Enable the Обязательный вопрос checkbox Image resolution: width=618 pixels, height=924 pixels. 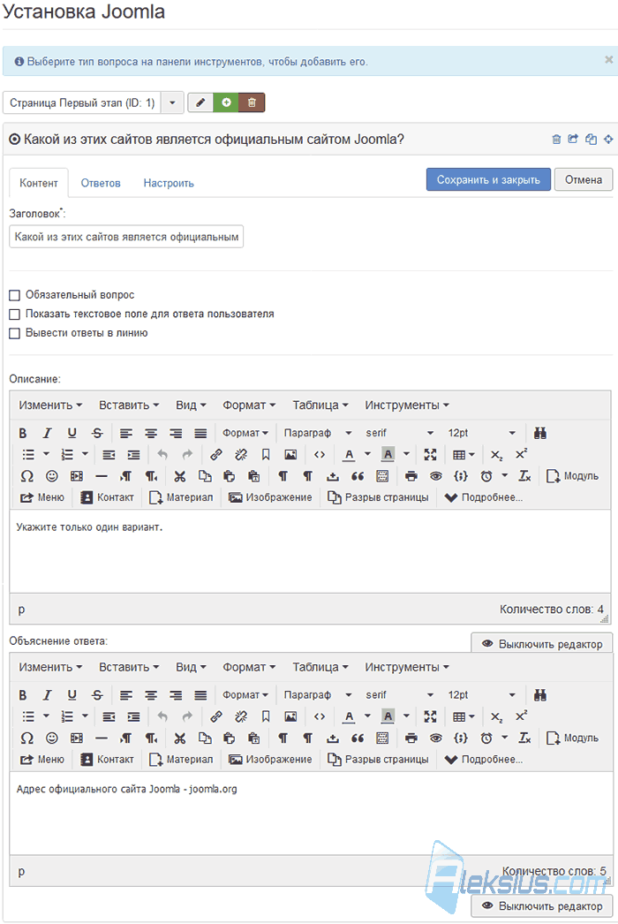point(15,295)
